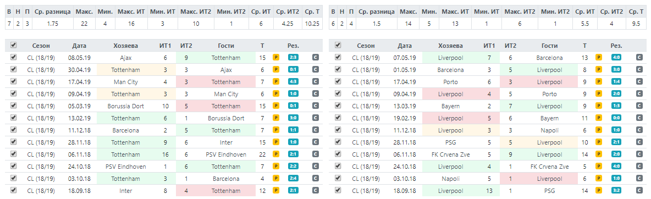Viewport: 651px width, 199px height.
Task: Click the Сезон header in Tottenham table
Action: [x=41, y=46]
